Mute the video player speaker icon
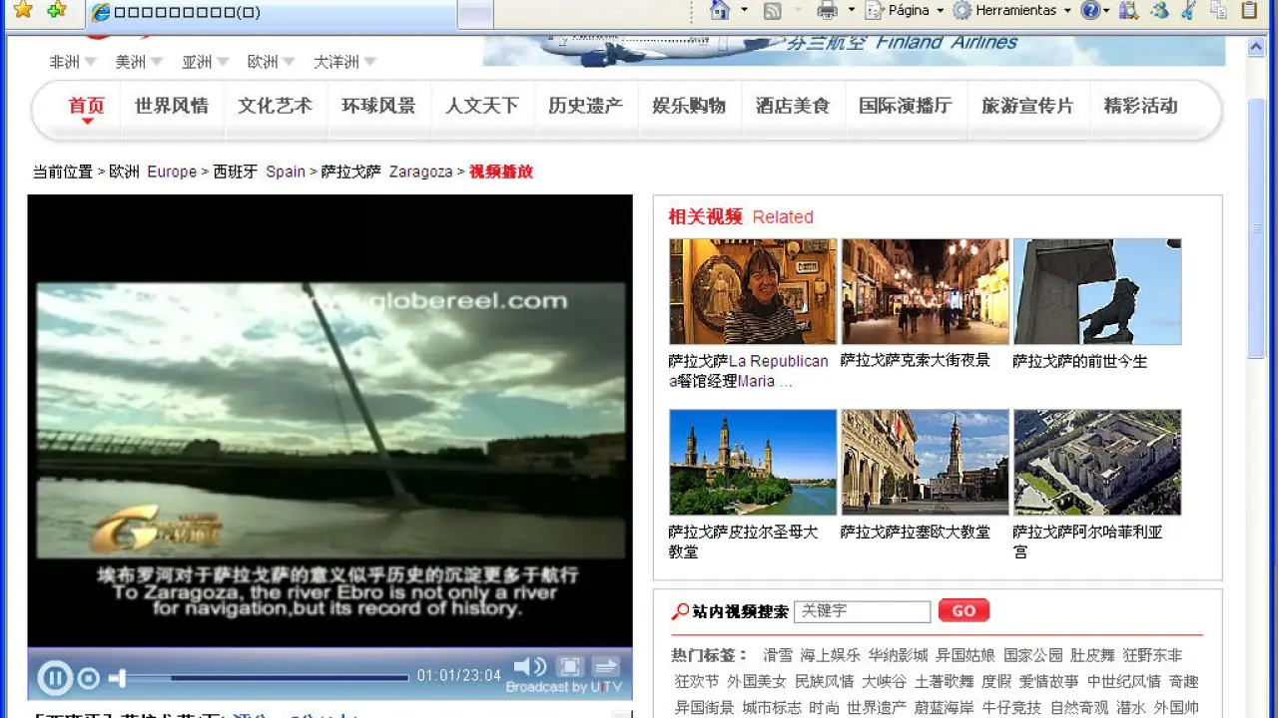This screenshot has height=718, width=1278. coord(529,667)
